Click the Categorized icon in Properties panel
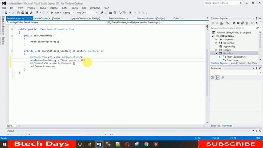The image size is (263, 148). pos(213,77)
